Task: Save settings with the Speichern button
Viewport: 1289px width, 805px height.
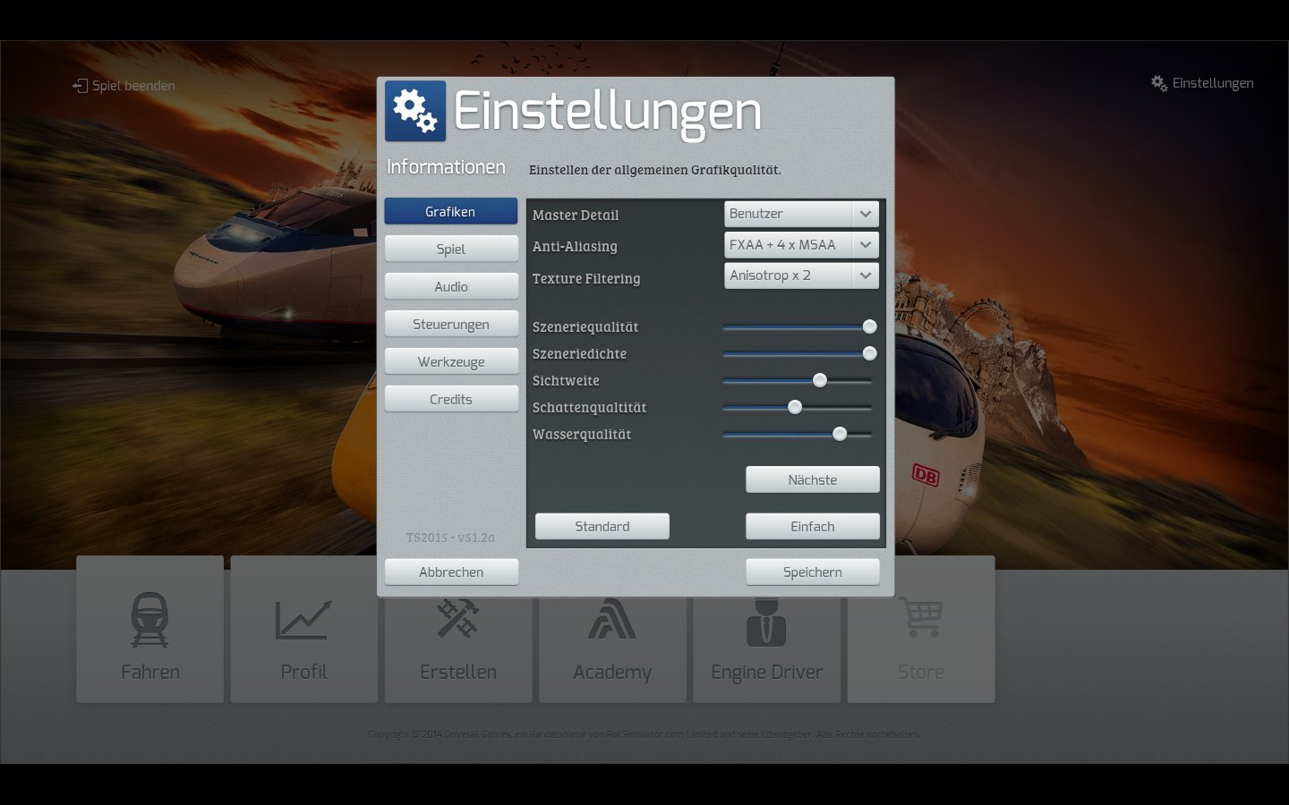Action: click(813, 572)
